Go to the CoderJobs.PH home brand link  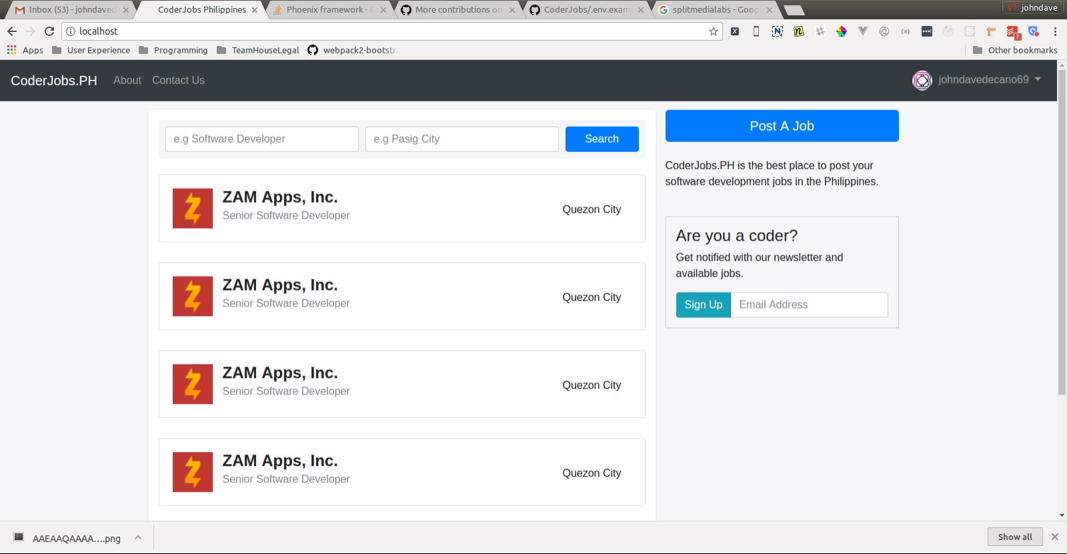[x=54, y=81]
